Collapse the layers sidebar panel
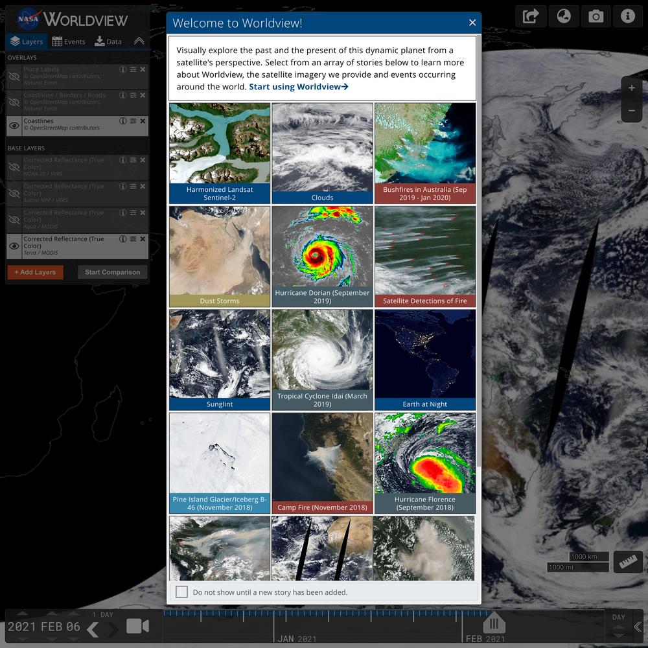Viewport: 648px width, 648px height. (x=139, y=41)
